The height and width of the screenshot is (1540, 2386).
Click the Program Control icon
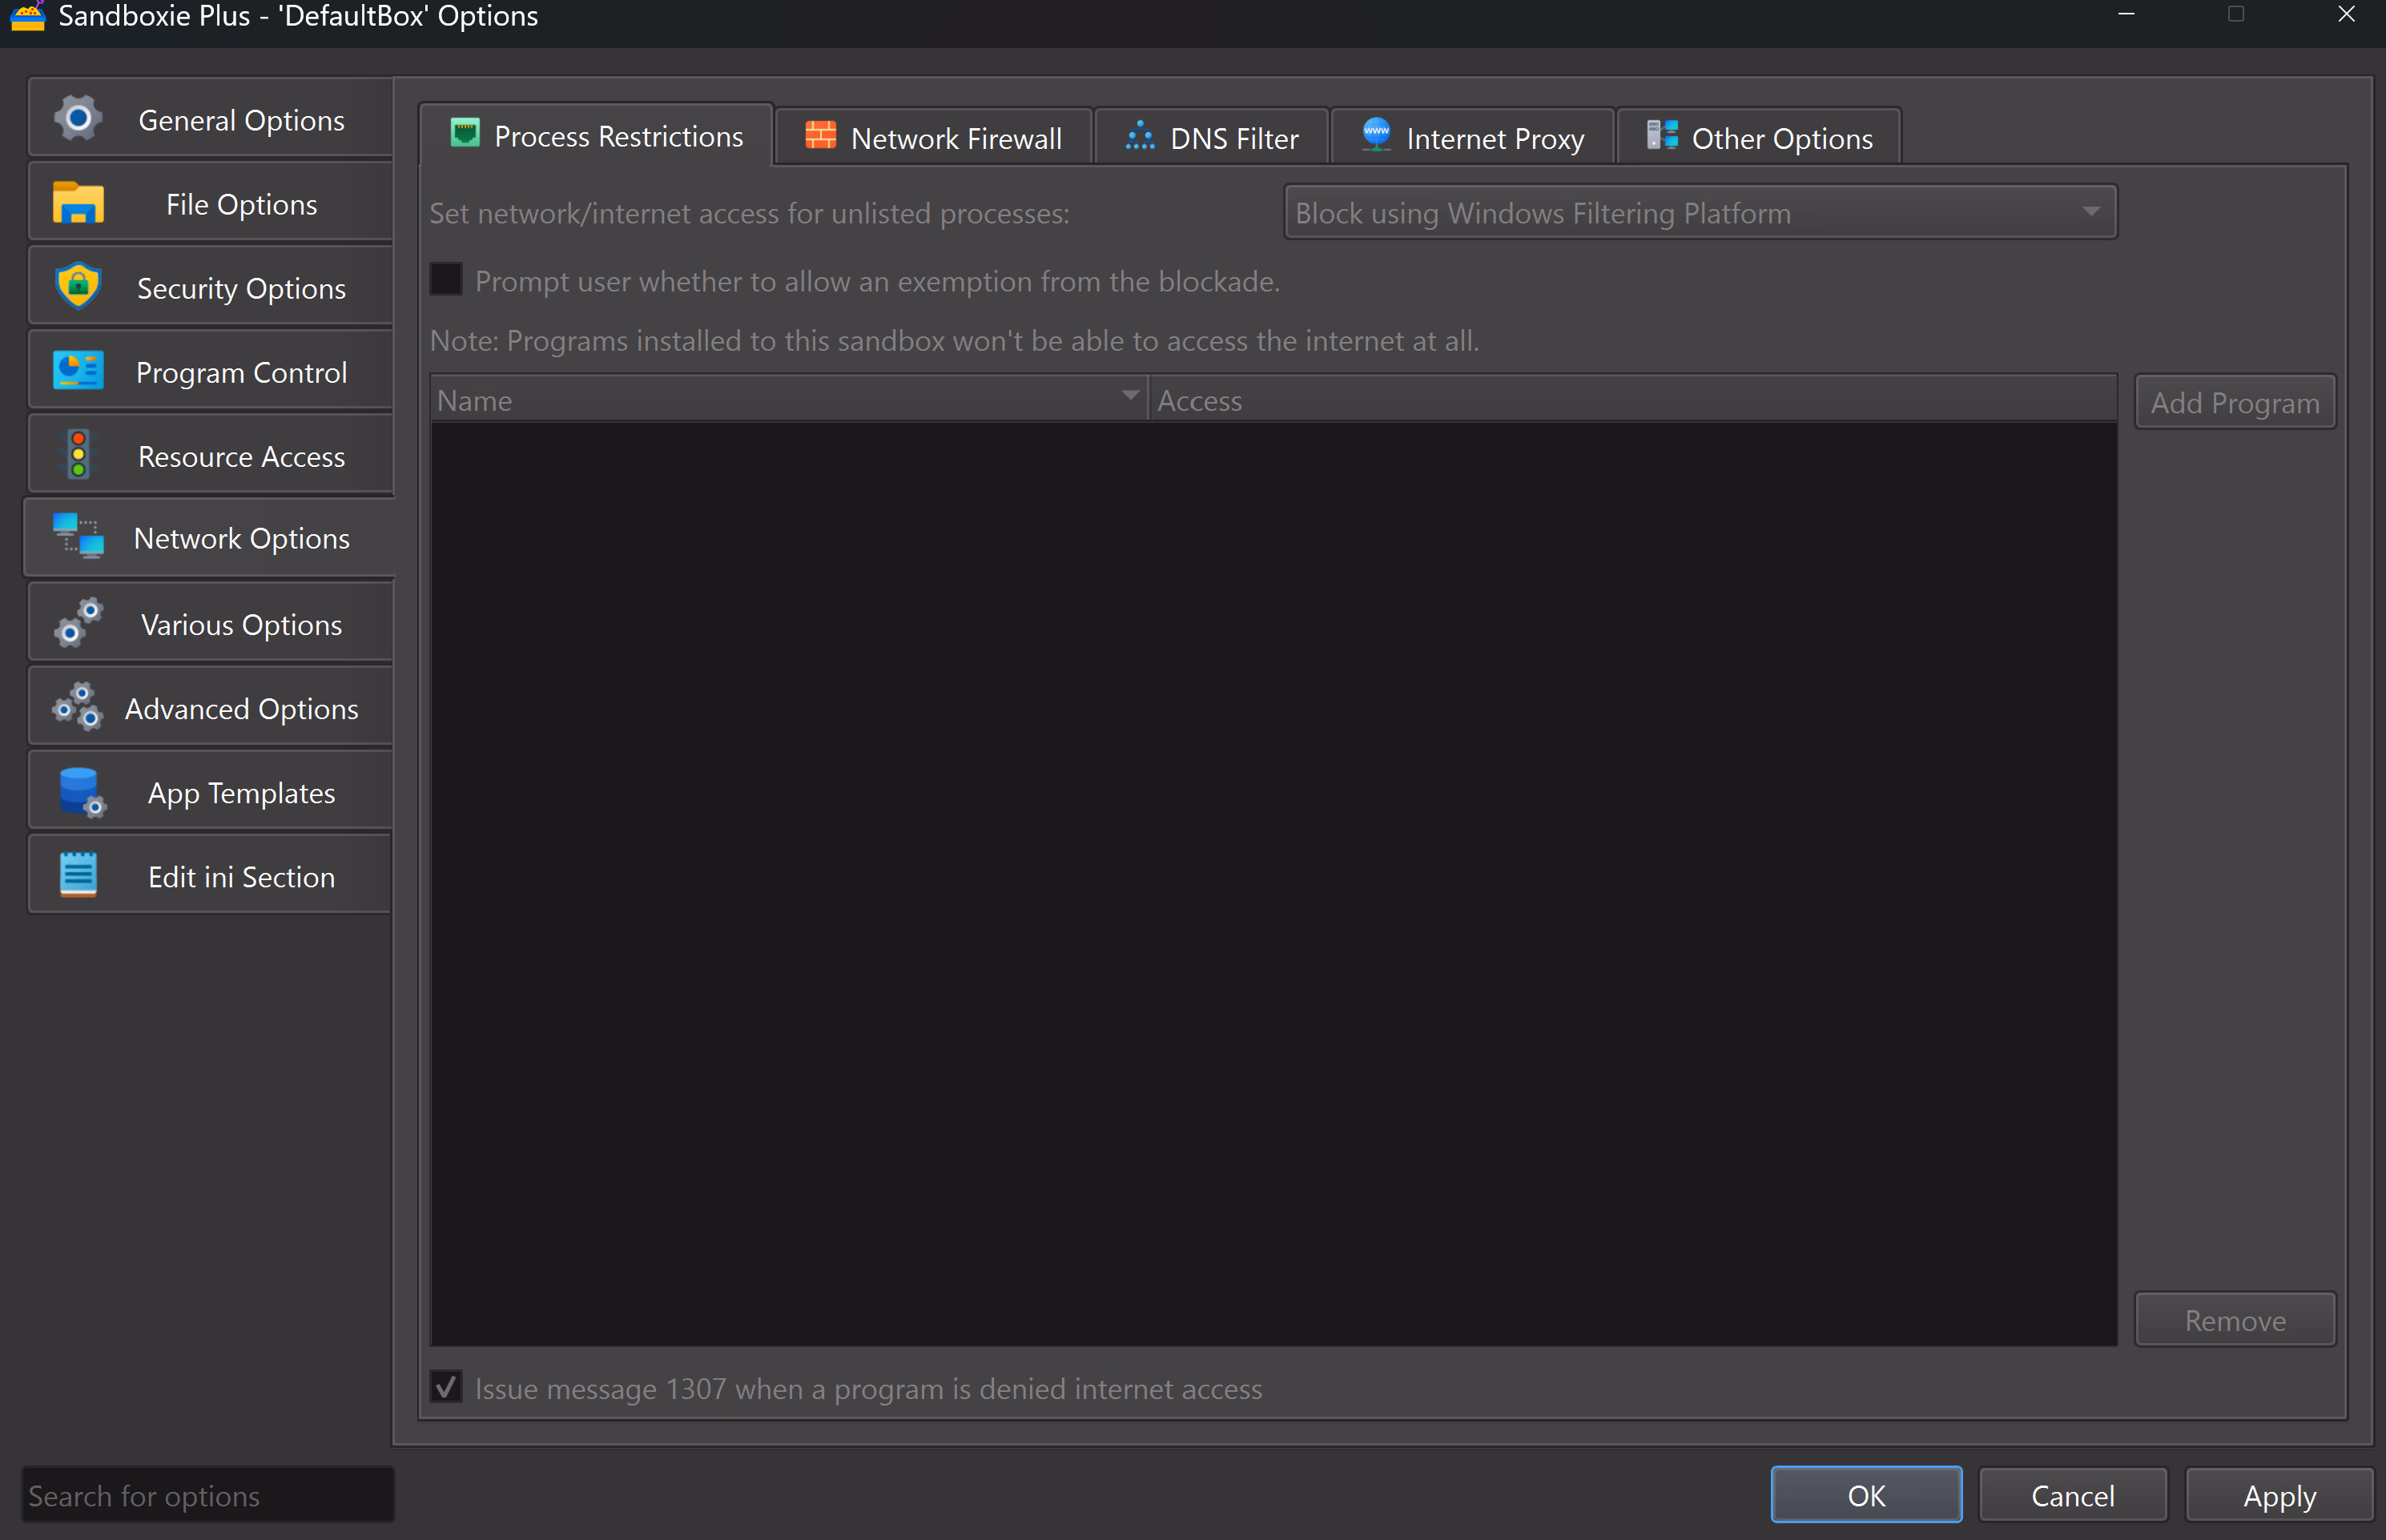tap(78, 371)
